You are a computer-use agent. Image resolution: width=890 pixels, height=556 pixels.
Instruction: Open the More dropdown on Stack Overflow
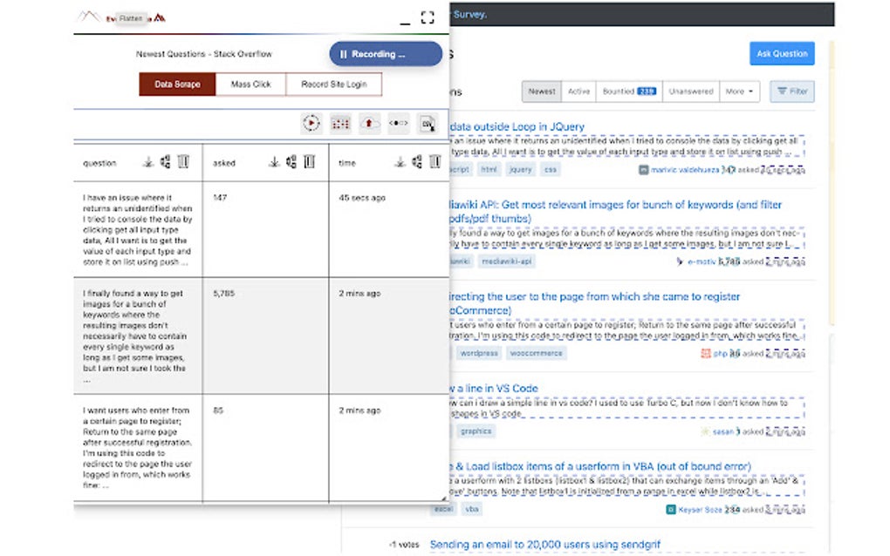pos(737,91)
